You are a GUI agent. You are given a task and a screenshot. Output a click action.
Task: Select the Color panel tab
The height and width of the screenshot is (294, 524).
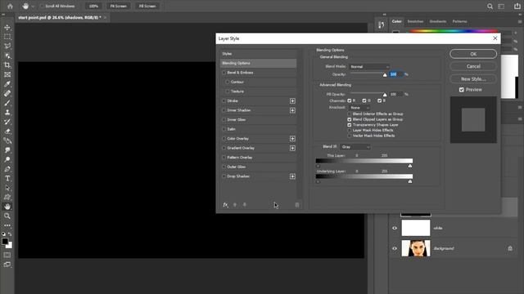[x=396, y=21]
